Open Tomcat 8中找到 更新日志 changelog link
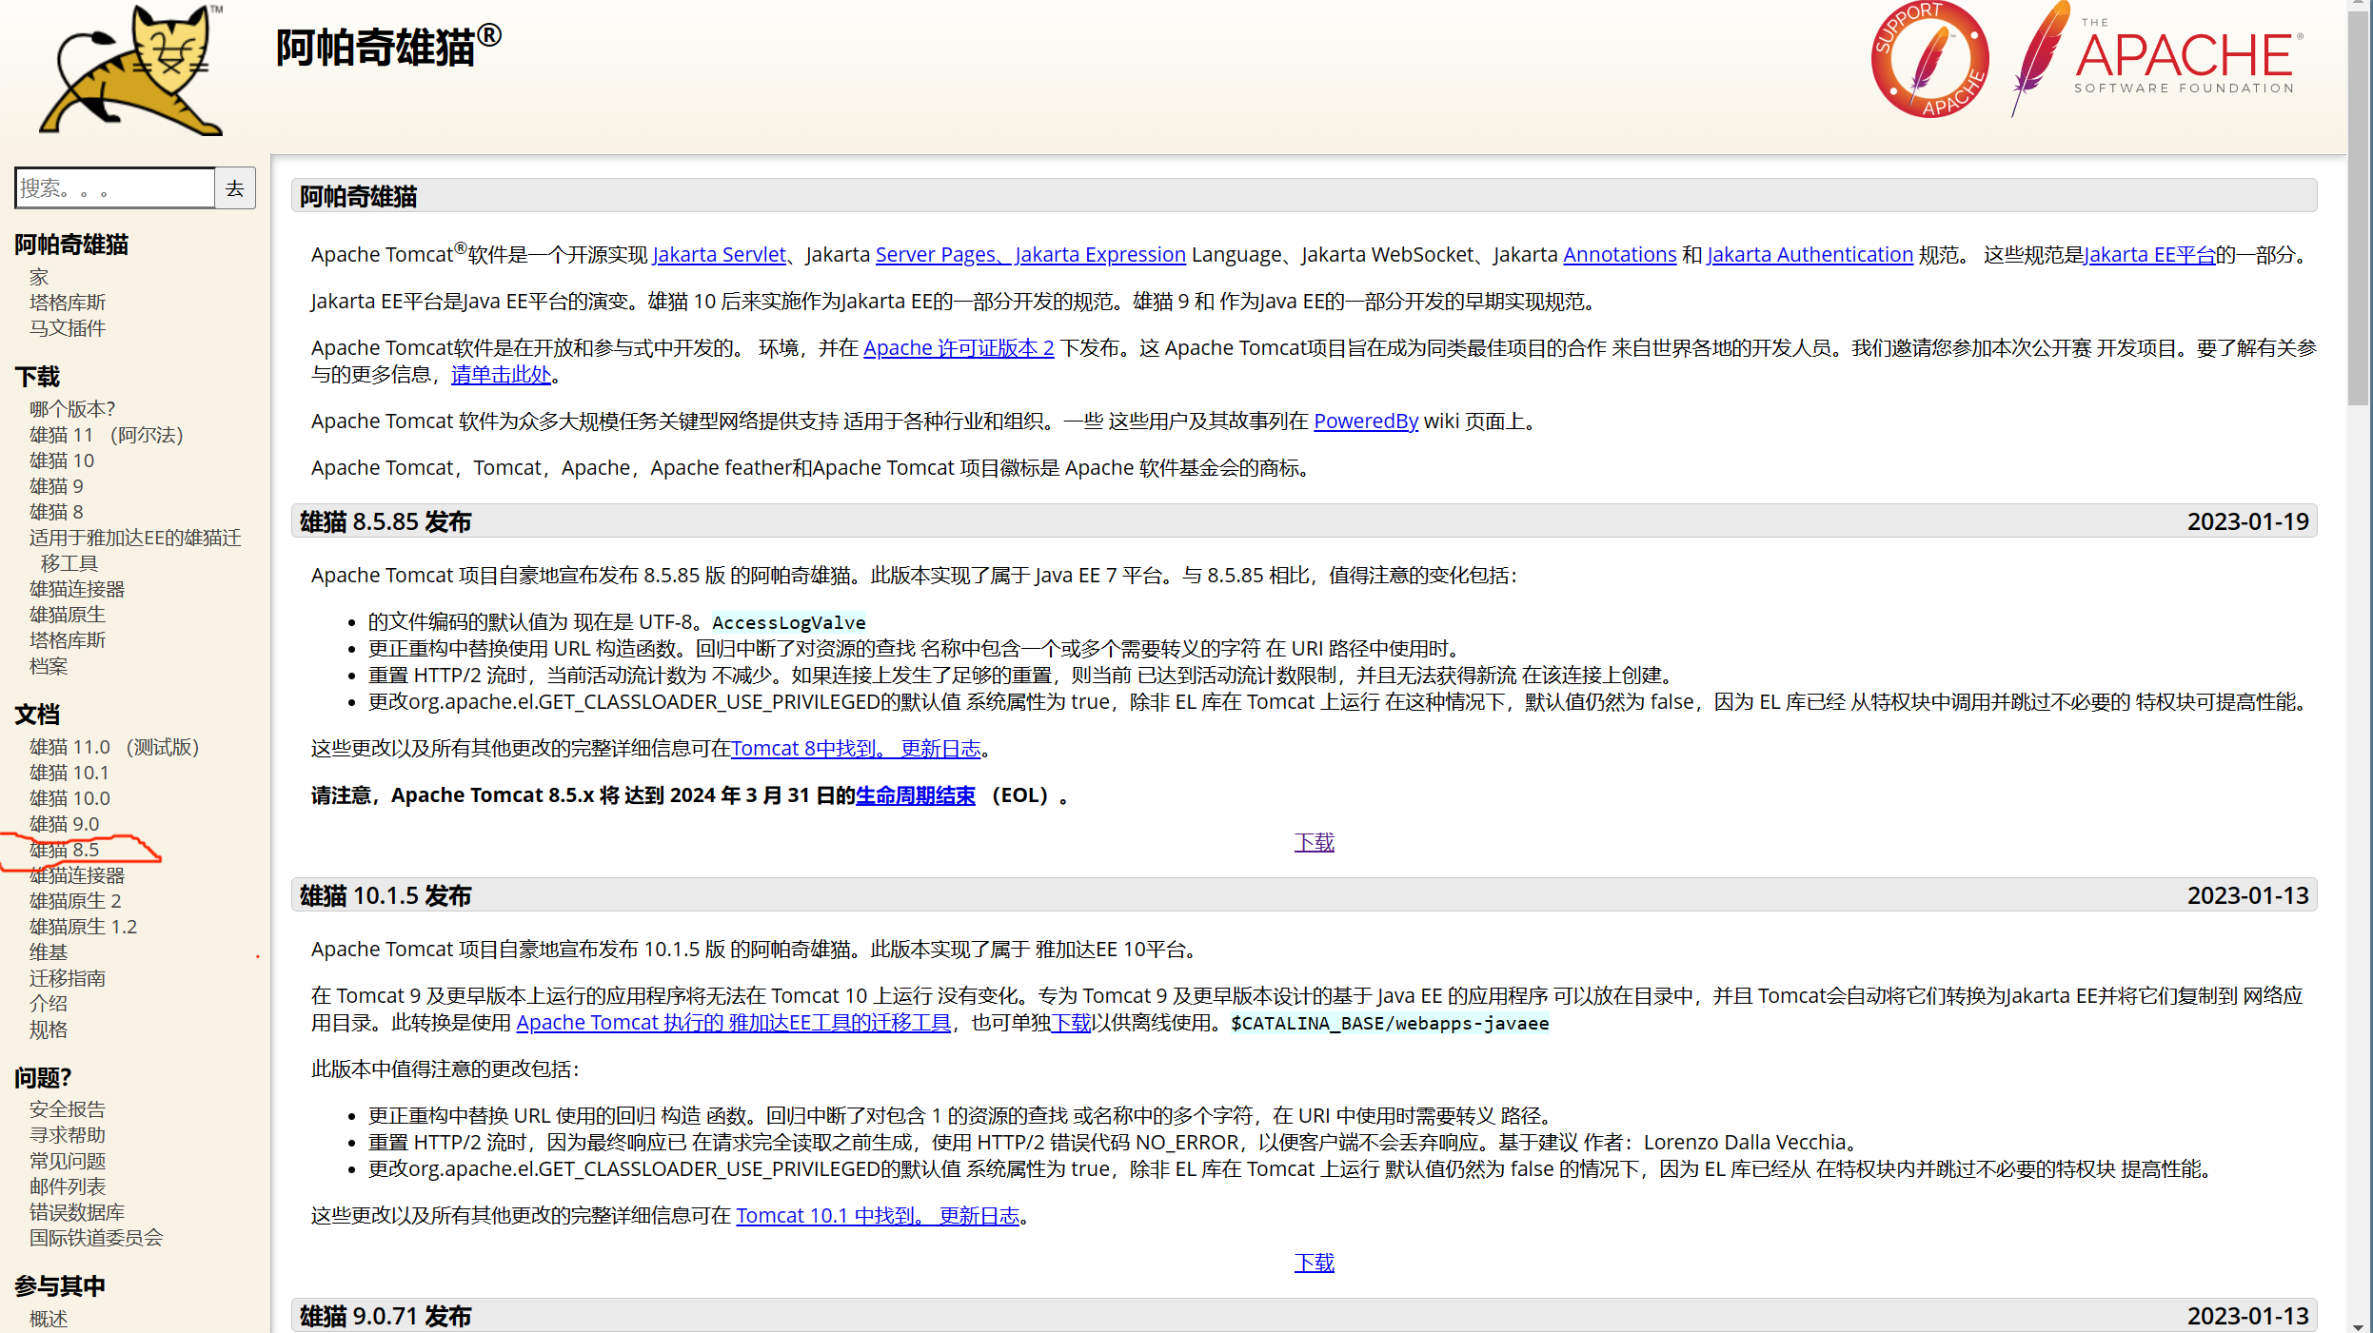This screenshot has height=1333, width=2373. (x=855, y=749)
